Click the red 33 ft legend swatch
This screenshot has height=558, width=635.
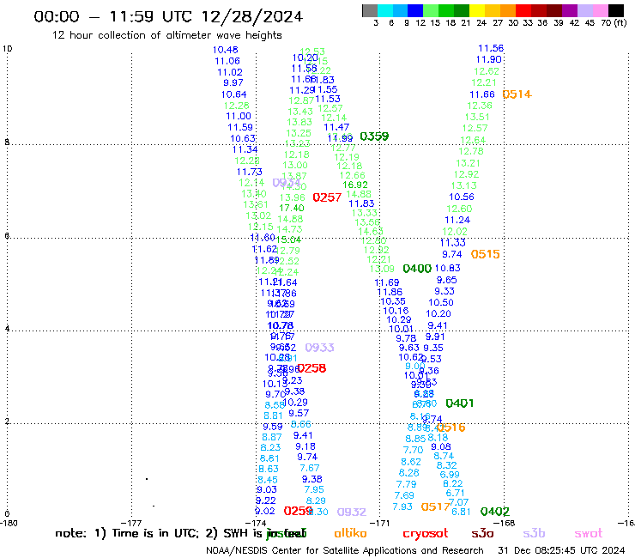[x=523, y=10]
